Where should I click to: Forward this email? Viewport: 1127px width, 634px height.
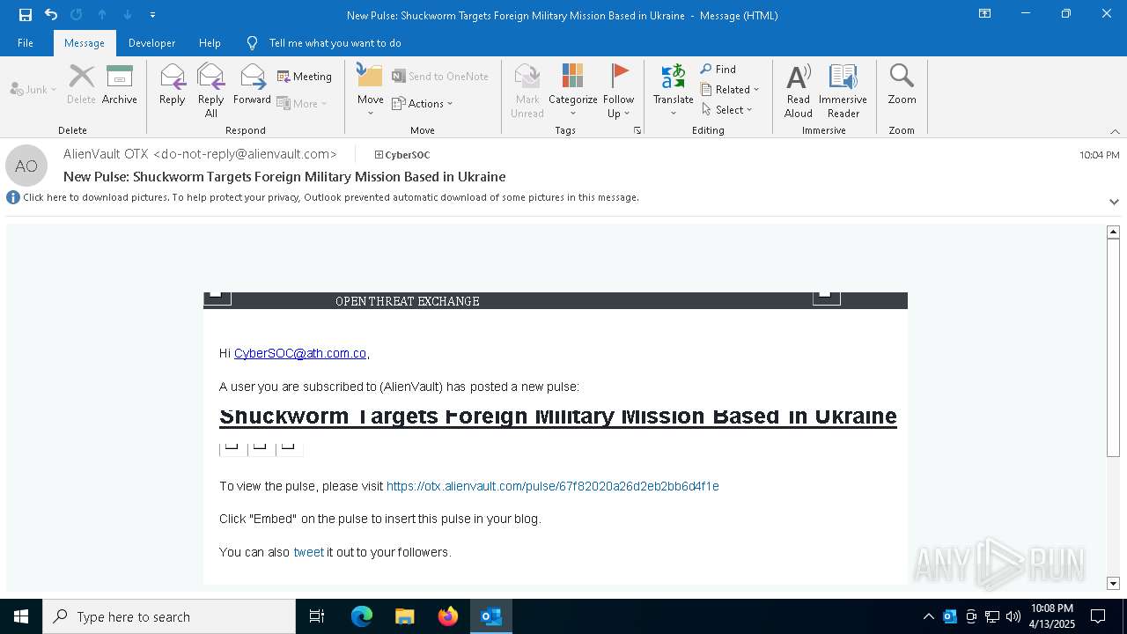point(253,85)
